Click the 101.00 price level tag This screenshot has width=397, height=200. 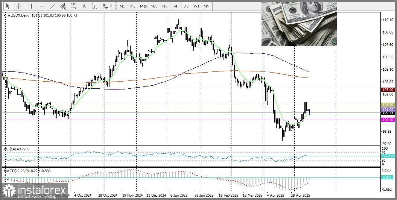(x=388, y=110)
